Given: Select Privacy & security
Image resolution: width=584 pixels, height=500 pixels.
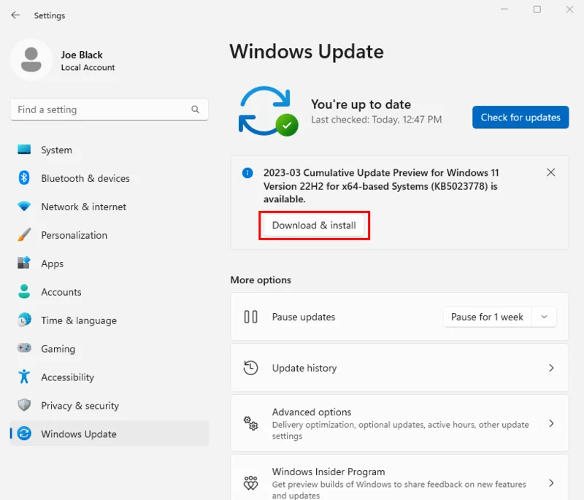Looking at the screenshot, I should pyautogui.click(x=109, y=405).
